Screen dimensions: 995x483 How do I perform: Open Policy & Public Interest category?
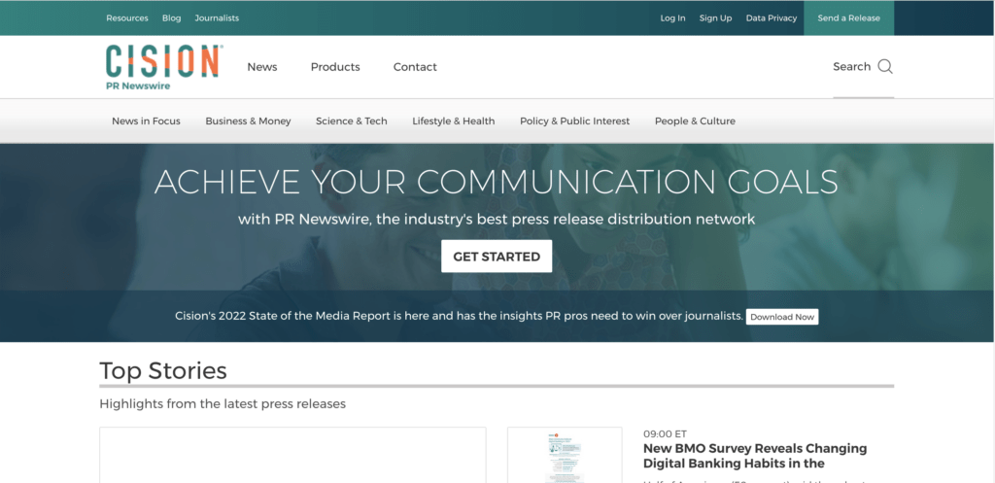point(575,121)
